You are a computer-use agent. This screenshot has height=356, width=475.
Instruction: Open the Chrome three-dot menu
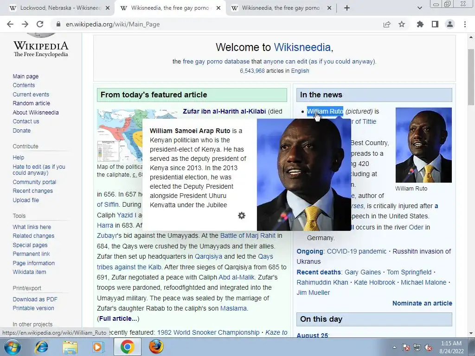coord(465,24)
